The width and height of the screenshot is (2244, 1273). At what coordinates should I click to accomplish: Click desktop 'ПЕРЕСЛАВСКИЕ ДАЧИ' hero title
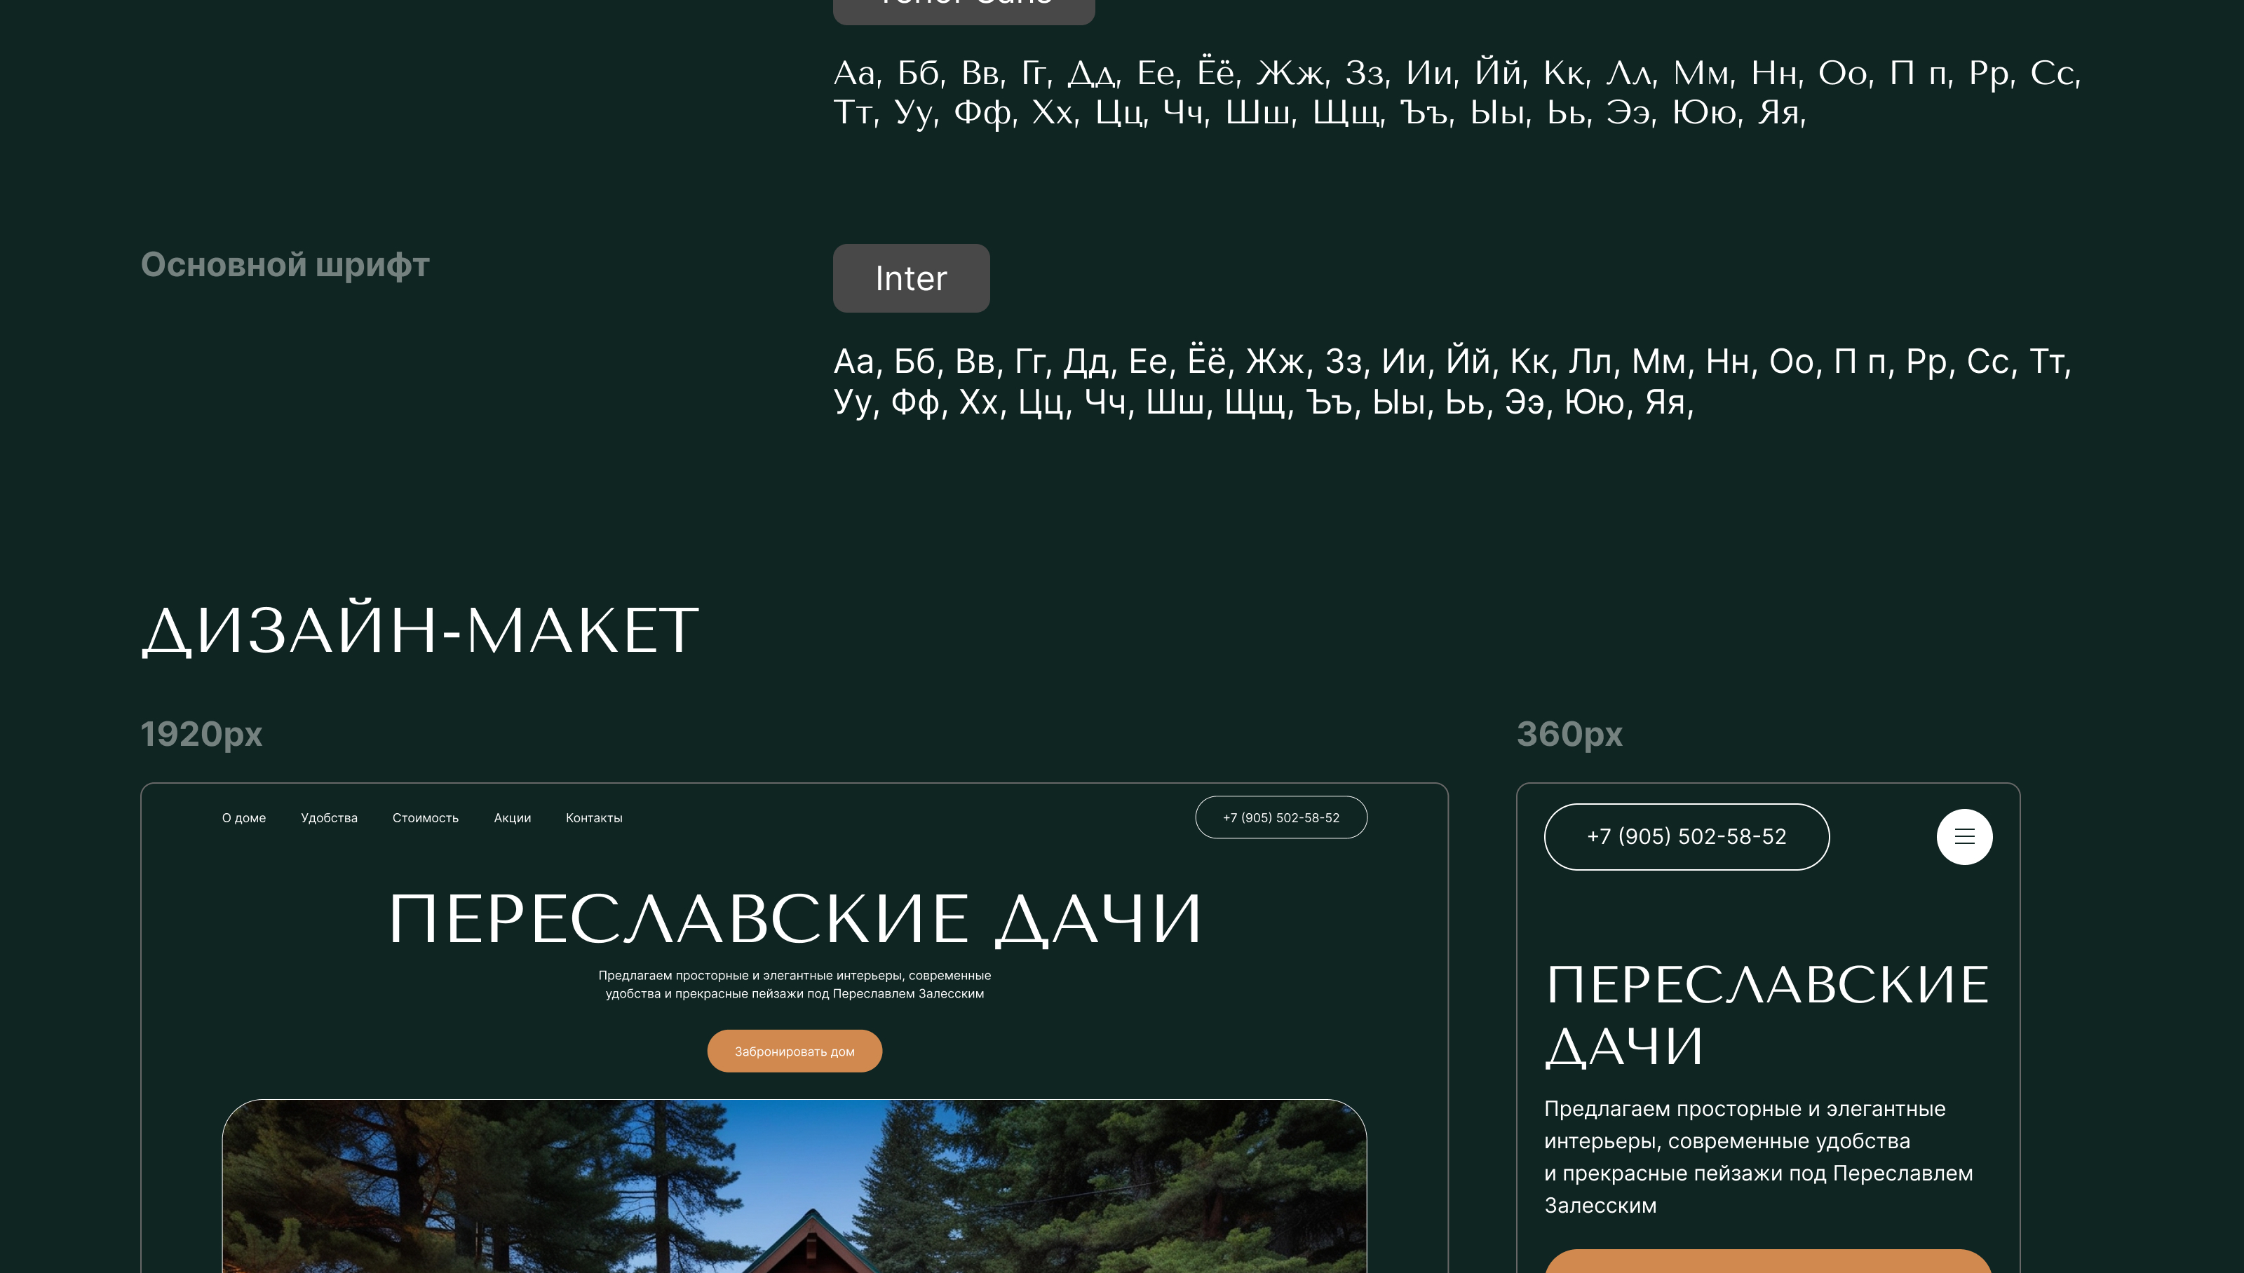coord(794,919)
